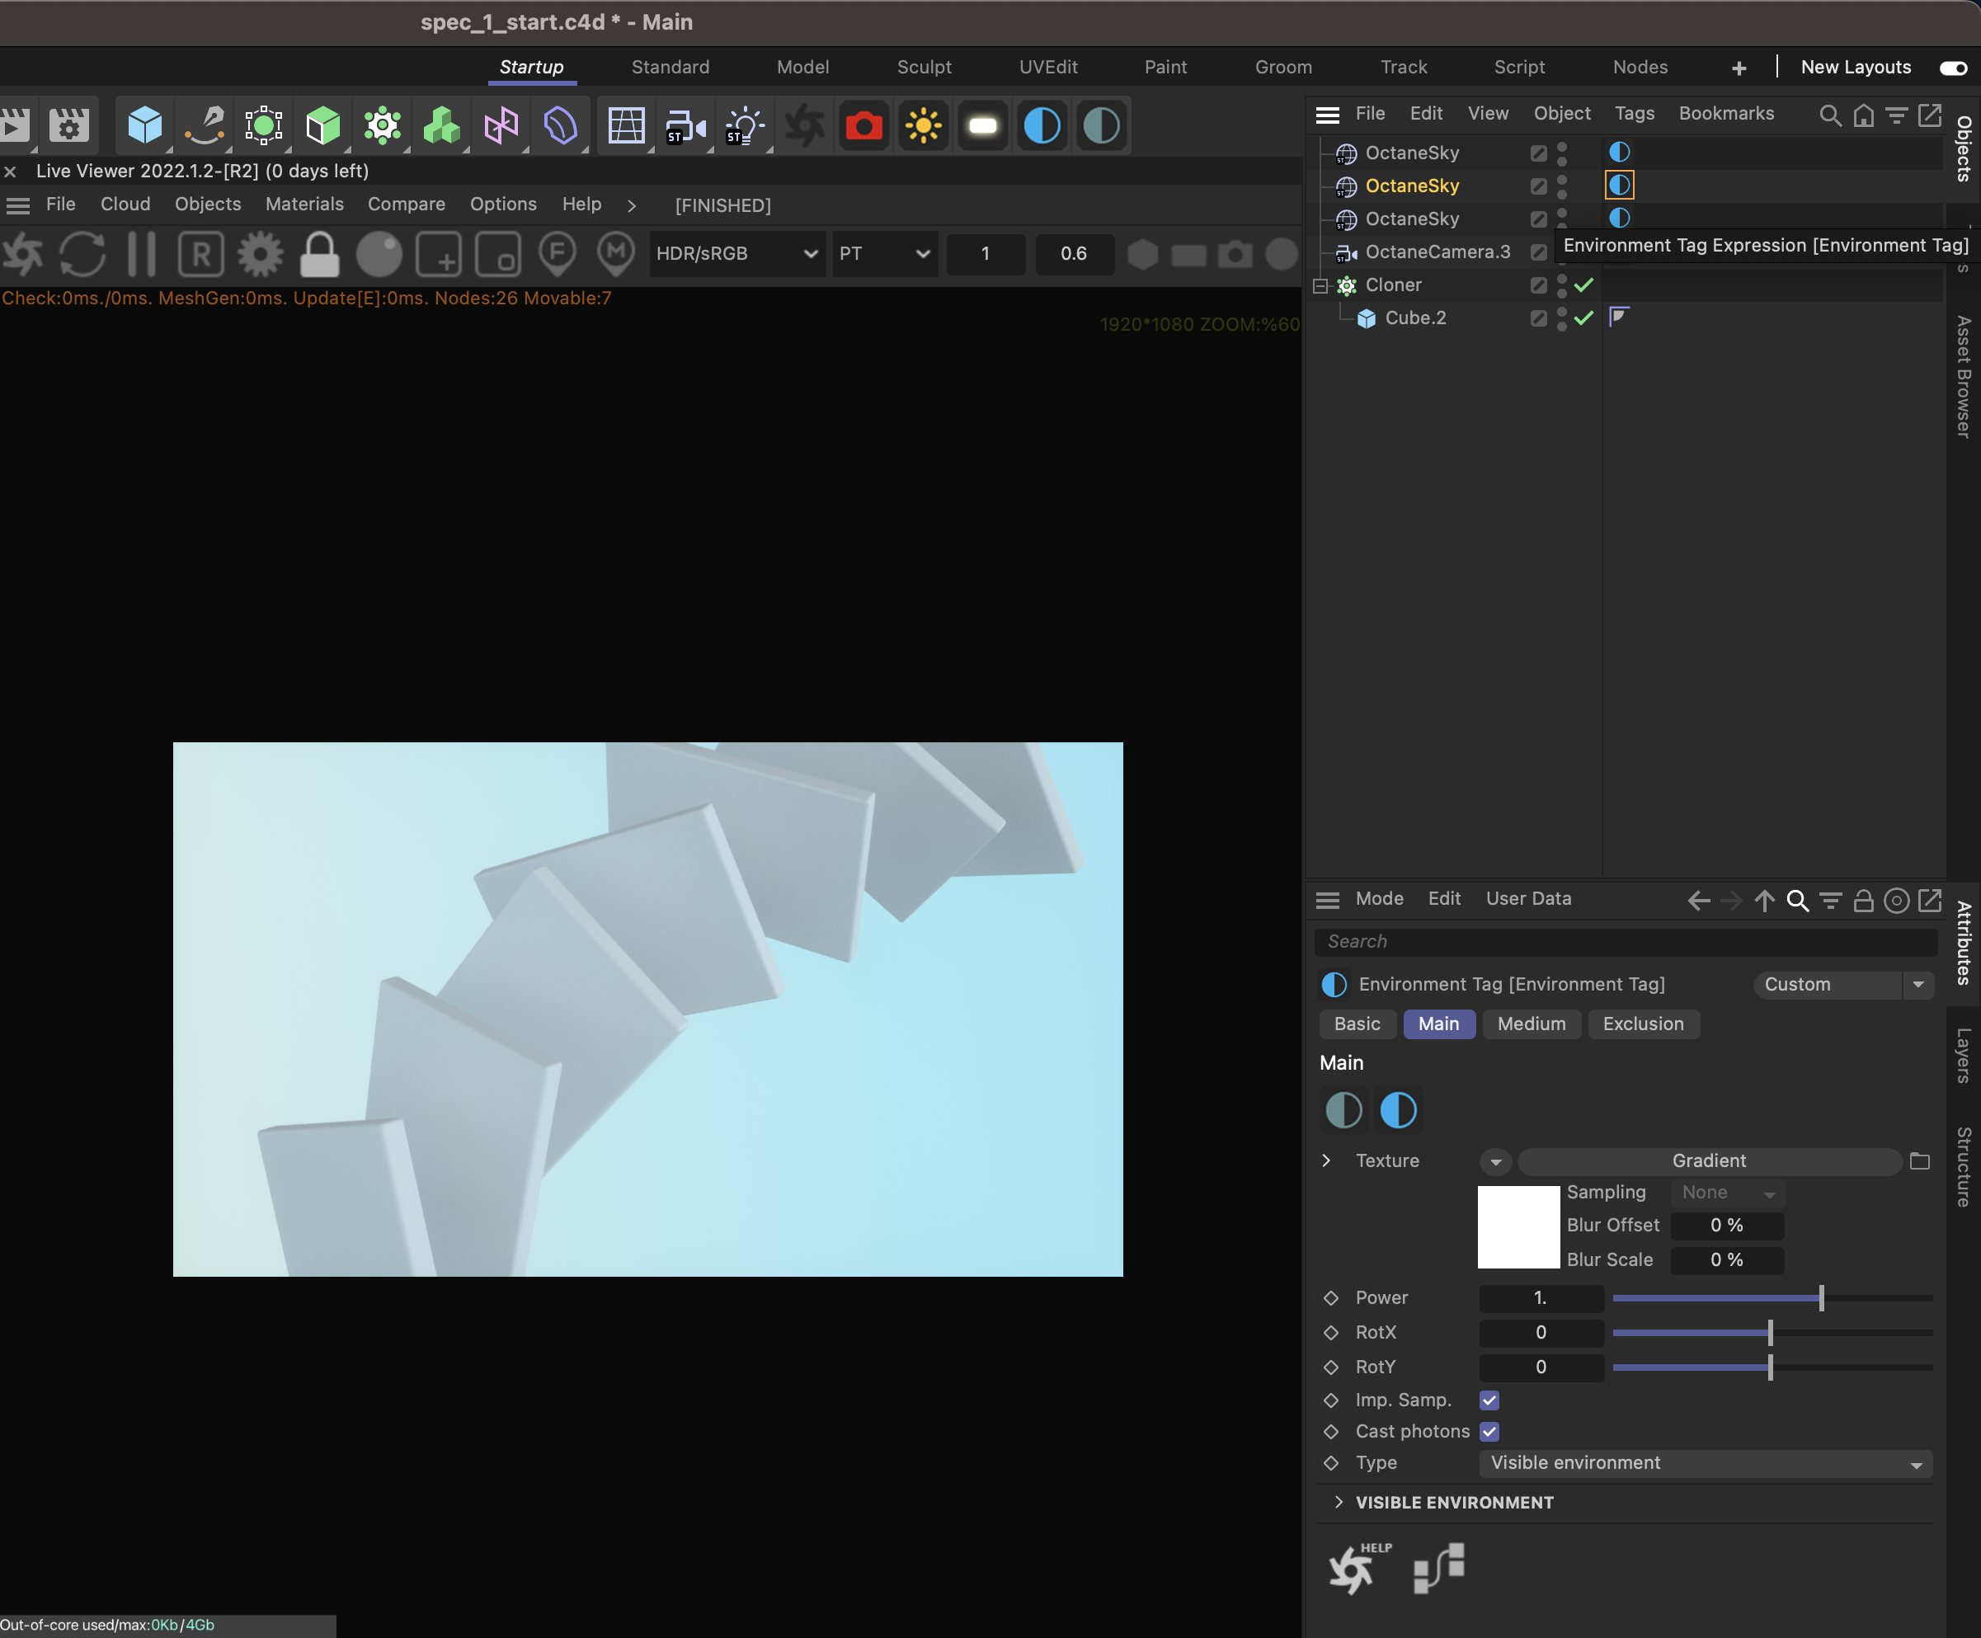Image resolution: width=1981 pixels, height=1638 pixels.
Task: Click the Render Region R icon
Action: click(x=201, y=254)
